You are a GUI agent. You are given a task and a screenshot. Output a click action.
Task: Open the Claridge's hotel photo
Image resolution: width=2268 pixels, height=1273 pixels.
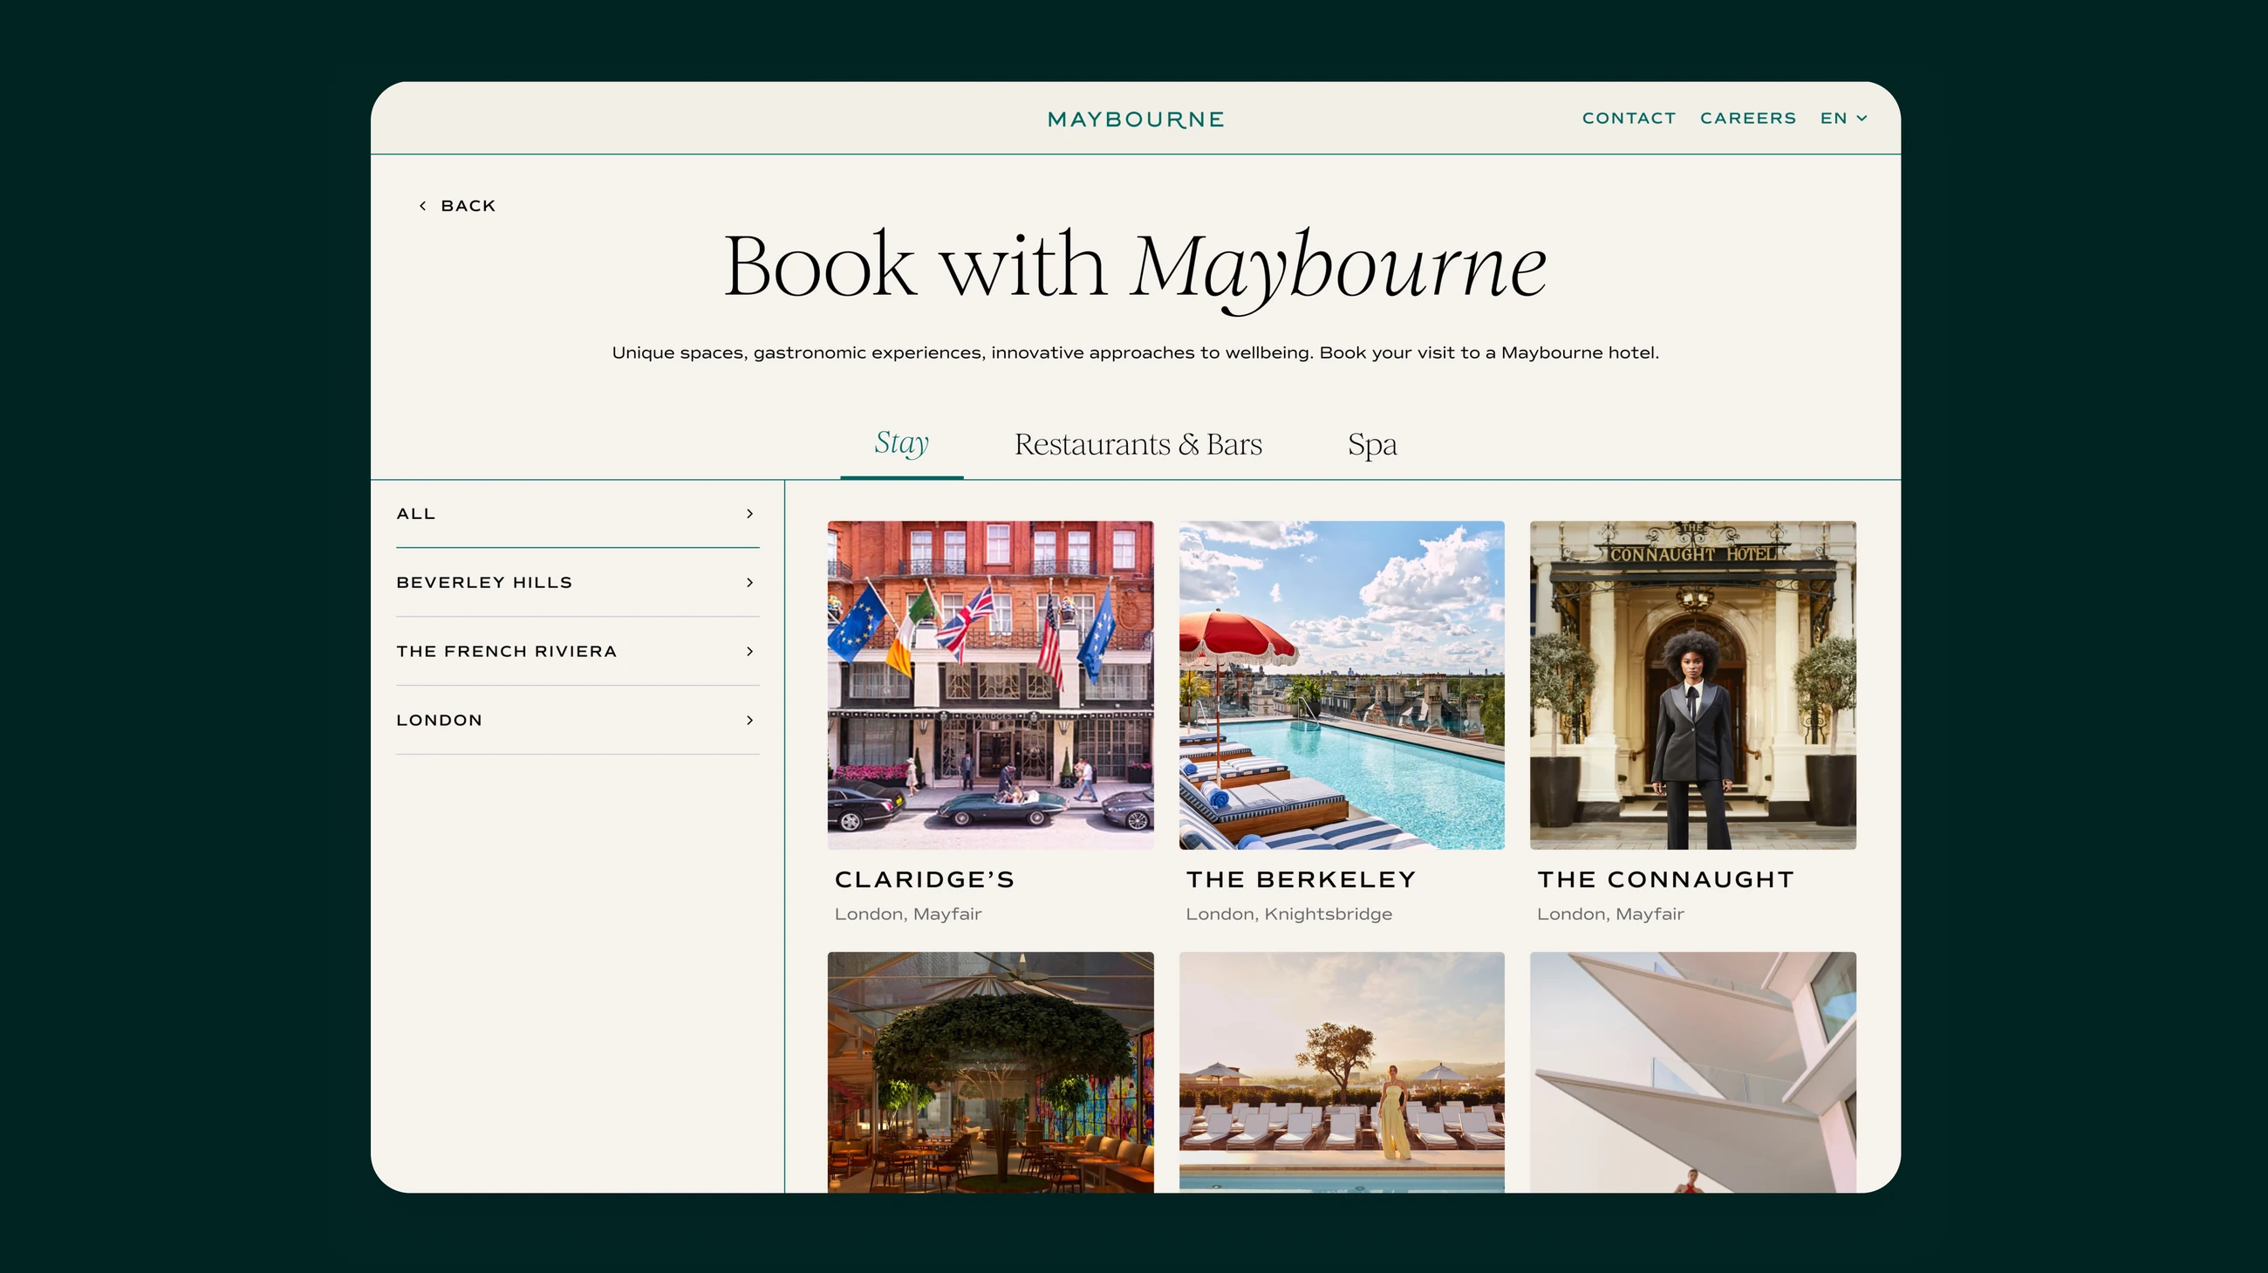click(x=990, y=685)
